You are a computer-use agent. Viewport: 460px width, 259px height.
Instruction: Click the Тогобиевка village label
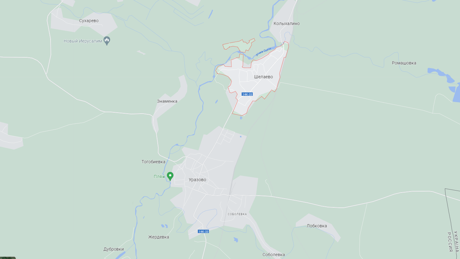[153, 162]
